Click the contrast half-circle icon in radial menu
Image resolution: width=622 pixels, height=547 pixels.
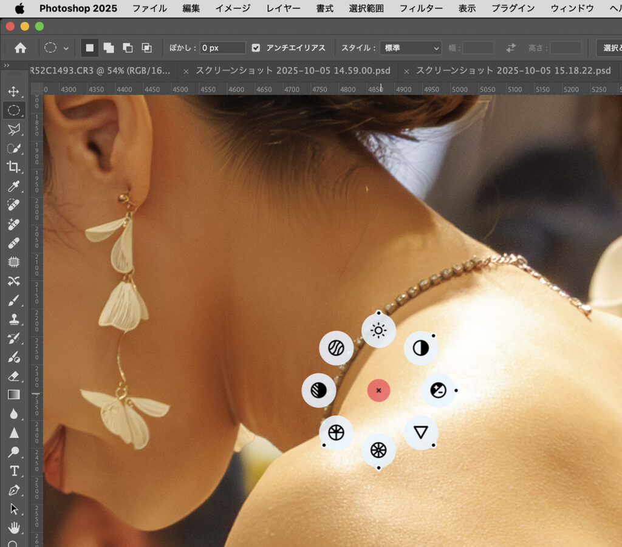pyautogui.click(x=421, y=348)
